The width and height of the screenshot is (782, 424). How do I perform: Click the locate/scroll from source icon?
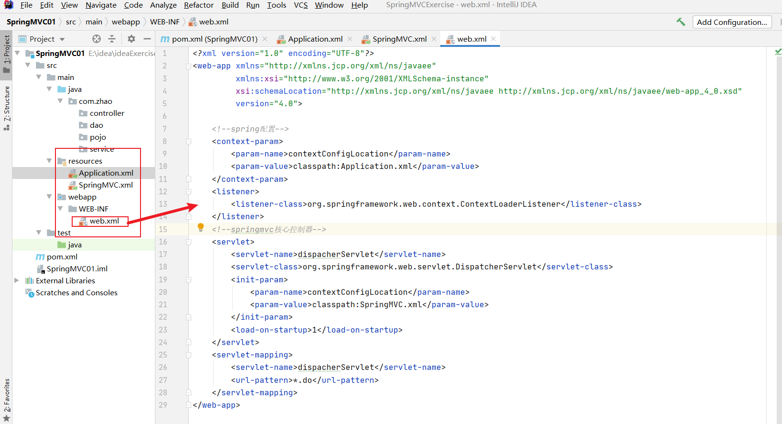click(97, 39)
